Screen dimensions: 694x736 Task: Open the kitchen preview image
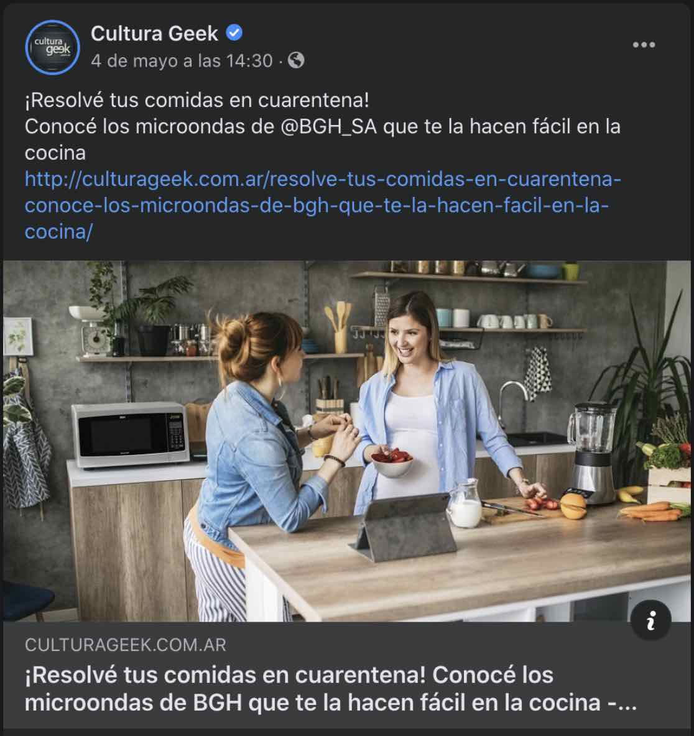coord(347,441)
